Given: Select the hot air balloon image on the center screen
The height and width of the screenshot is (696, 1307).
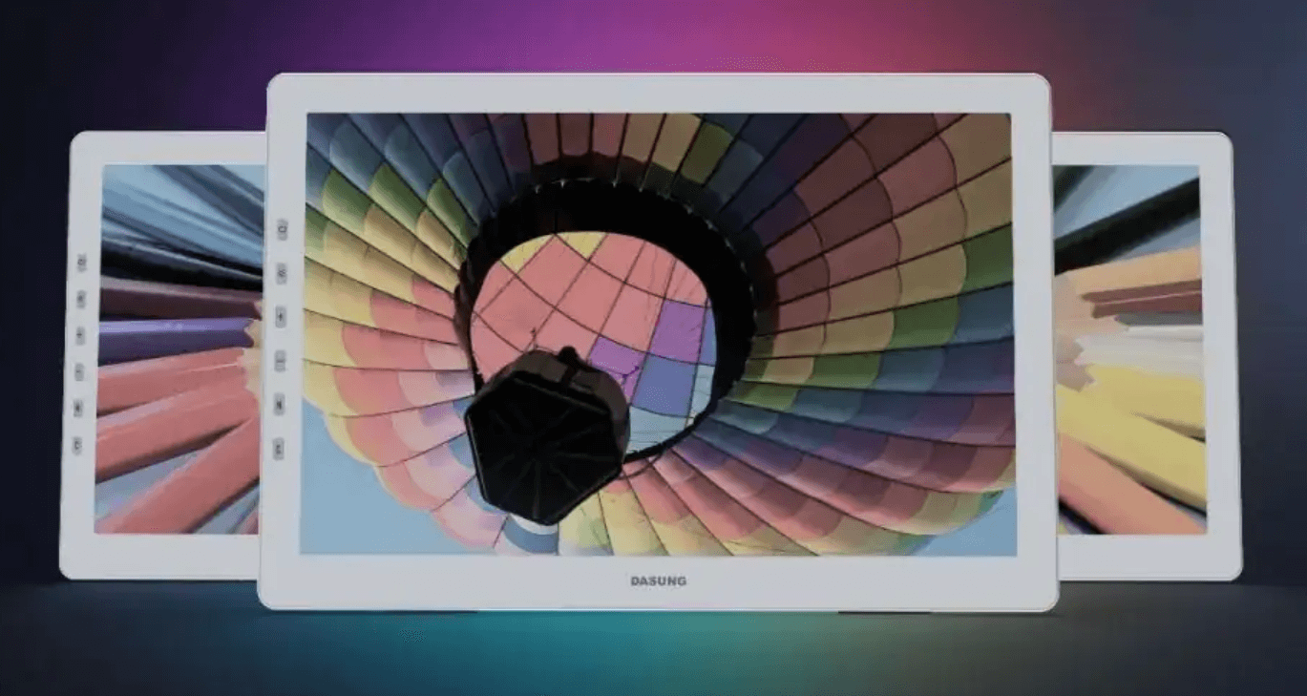Looking at the screenshot, I should click(657, 334).
